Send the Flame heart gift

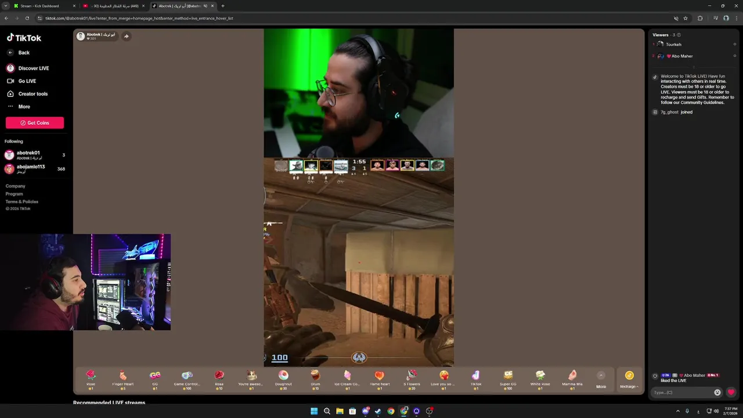click(380, 380)
